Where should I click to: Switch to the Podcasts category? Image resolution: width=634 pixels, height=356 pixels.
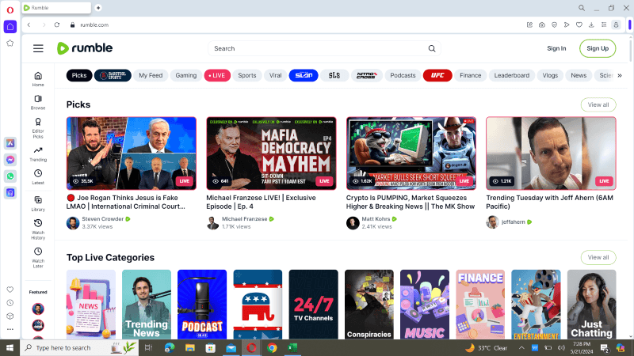point(403,76)
